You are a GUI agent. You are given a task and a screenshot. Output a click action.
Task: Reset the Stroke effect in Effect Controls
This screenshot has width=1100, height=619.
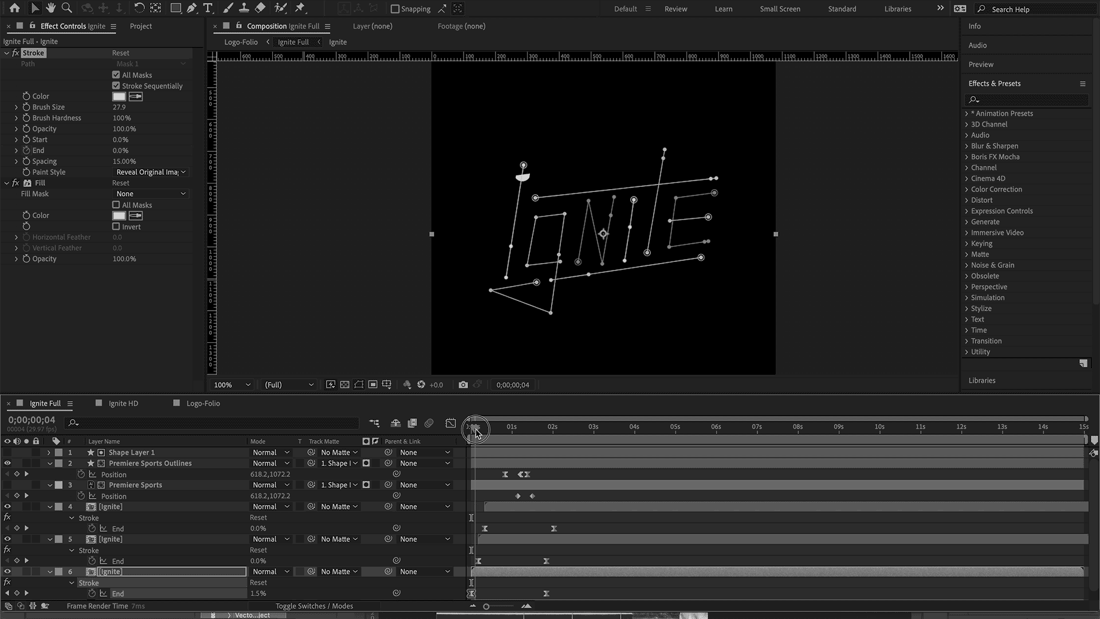pos(120,53)
